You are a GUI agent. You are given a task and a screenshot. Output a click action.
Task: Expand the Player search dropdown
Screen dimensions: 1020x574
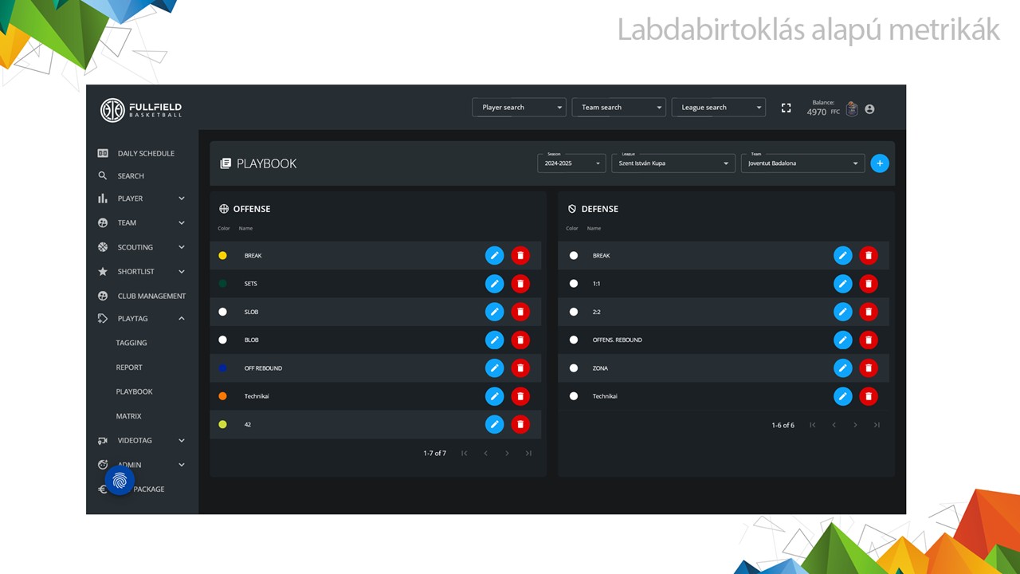coord(519,108)
